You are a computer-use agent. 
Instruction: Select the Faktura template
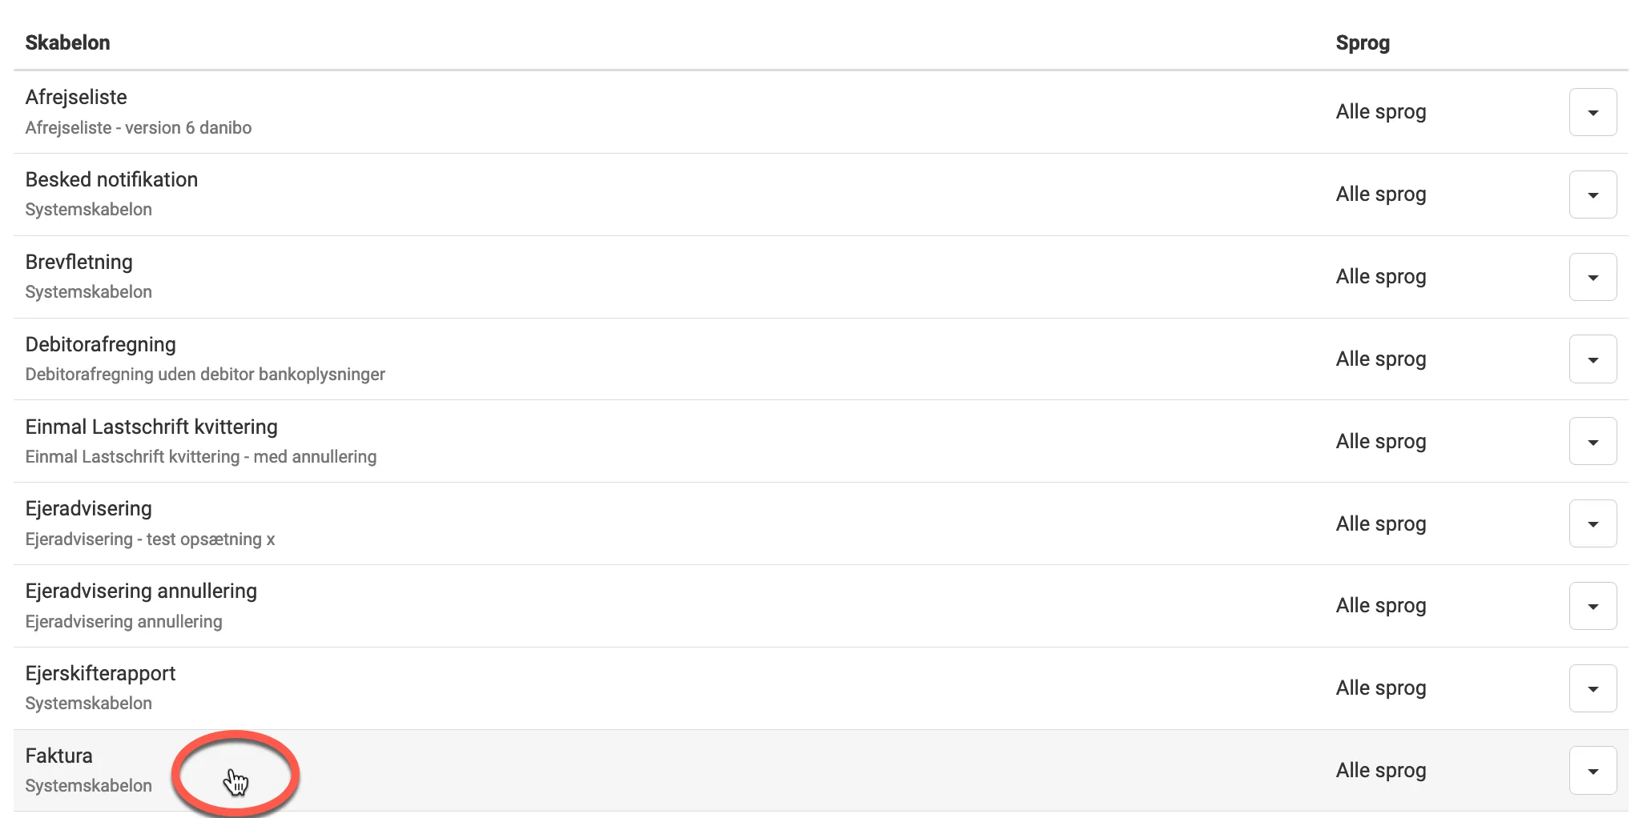tap(58, 756)
